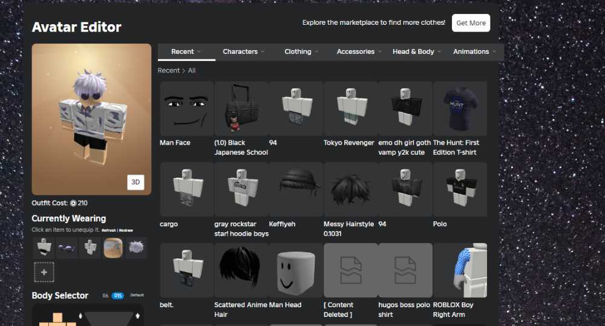Expand the Characters dropdown
605x326 pixels.
243,52
